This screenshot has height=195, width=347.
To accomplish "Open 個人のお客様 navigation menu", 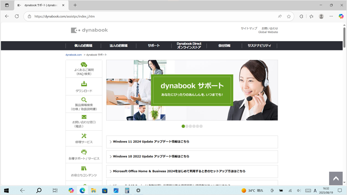I will [x=83, y=46].
